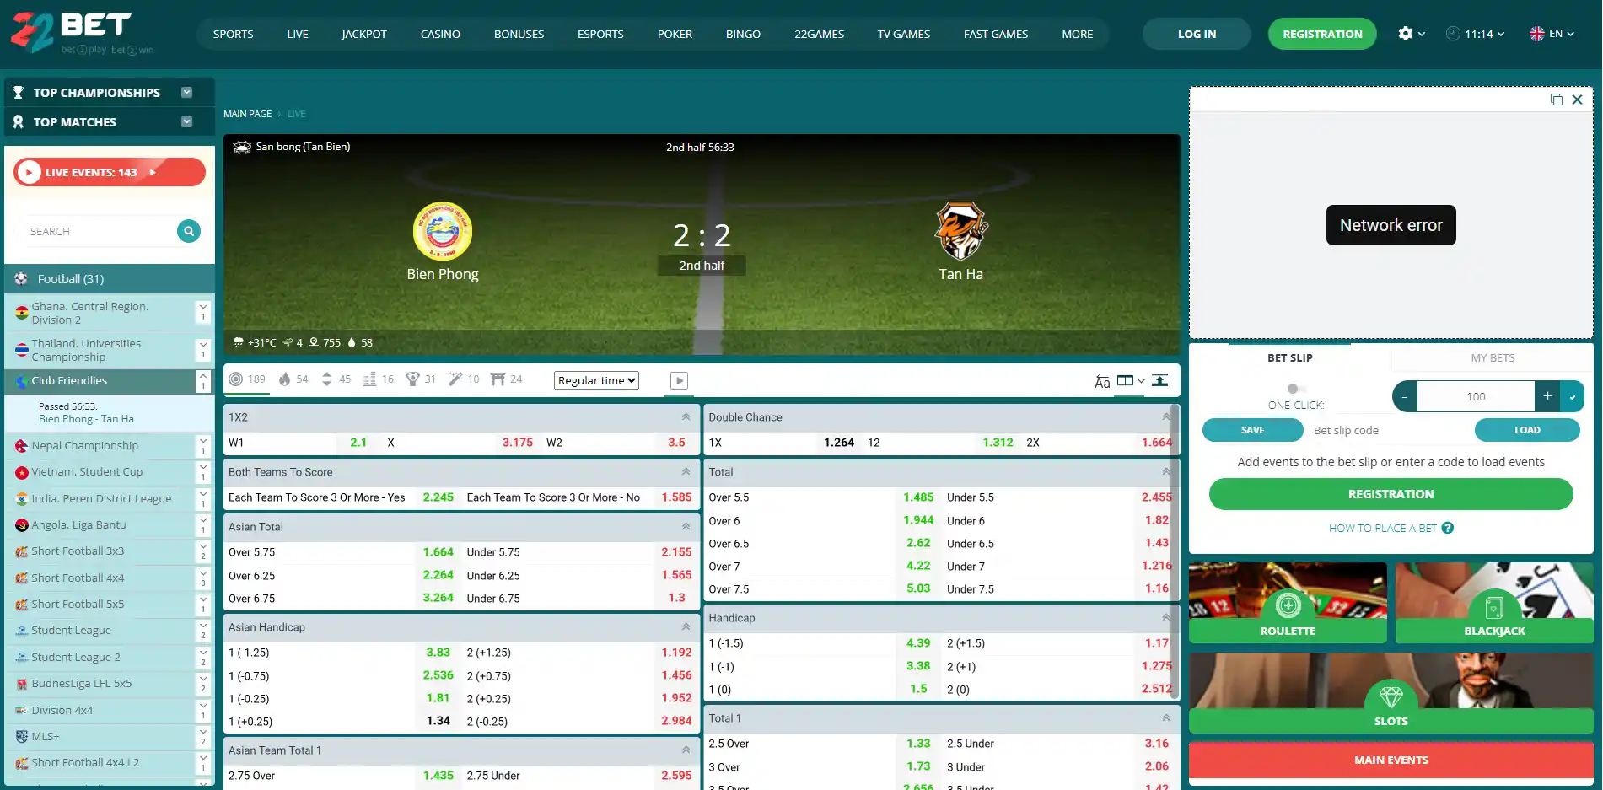Image resolution: width=1603 pixels, height=790 pixels.
Task: Click the stake amount field showing 100
Action: (x=1476, y=396)
